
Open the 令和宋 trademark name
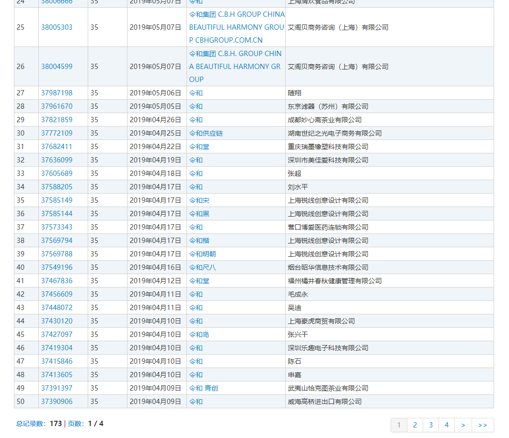point(199,200)
